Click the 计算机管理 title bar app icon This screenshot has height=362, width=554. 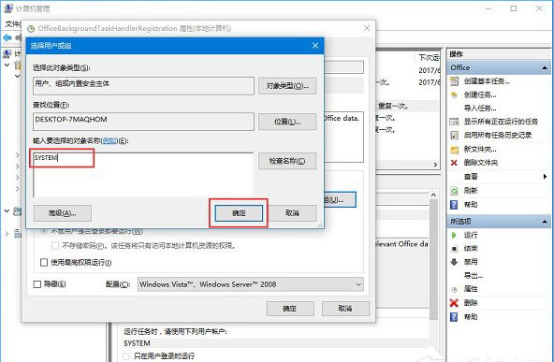pos(8,8)
